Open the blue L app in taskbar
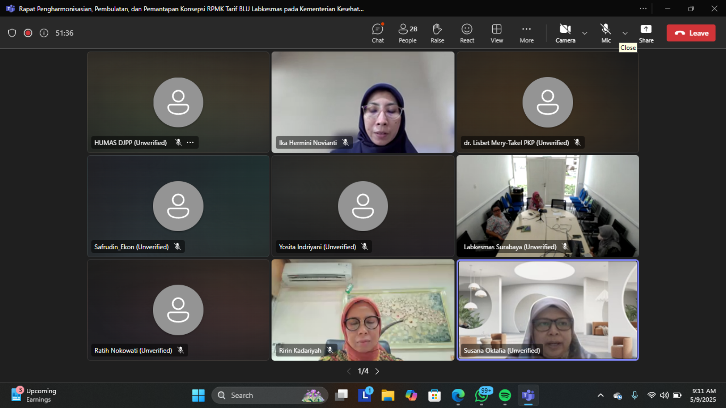 [x=365, y=396]
